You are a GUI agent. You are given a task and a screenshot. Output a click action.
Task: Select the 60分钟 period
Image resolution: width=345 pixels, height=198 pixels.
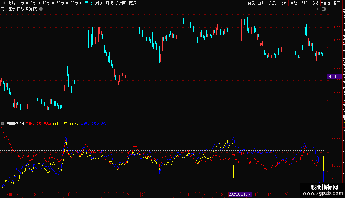tap(76, 3)
